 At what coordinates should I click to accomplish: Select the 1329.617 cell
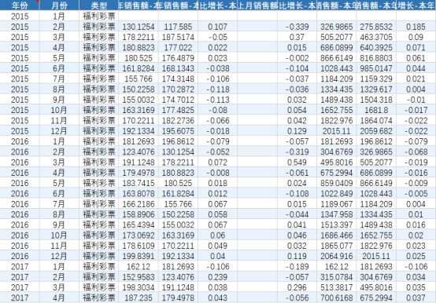(376, 89)
